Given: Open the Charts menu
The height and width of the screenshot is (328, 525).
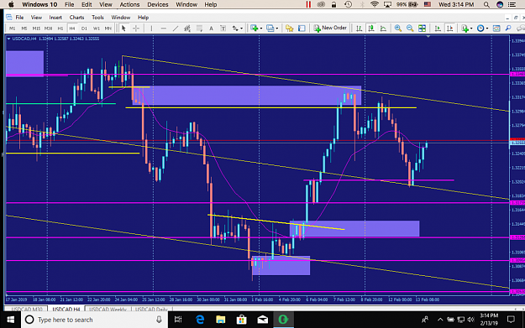Looking at the screenshot, I should (76, 18).
